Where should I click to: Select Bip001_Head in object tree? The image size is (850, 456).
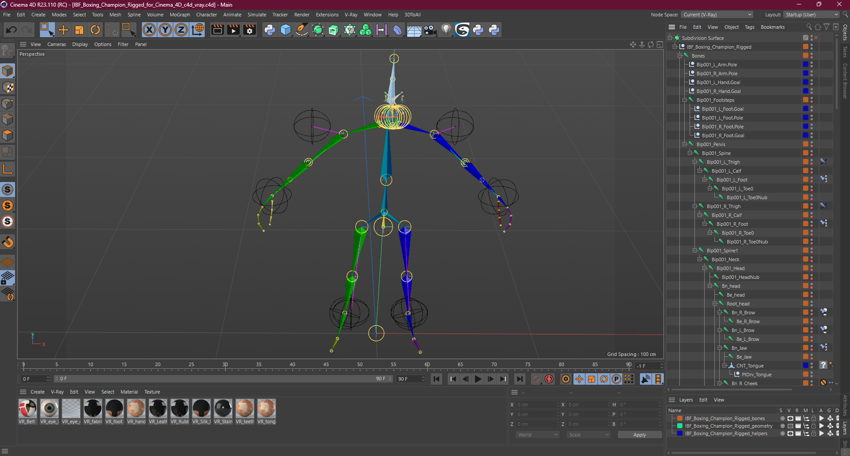[730, 268]
